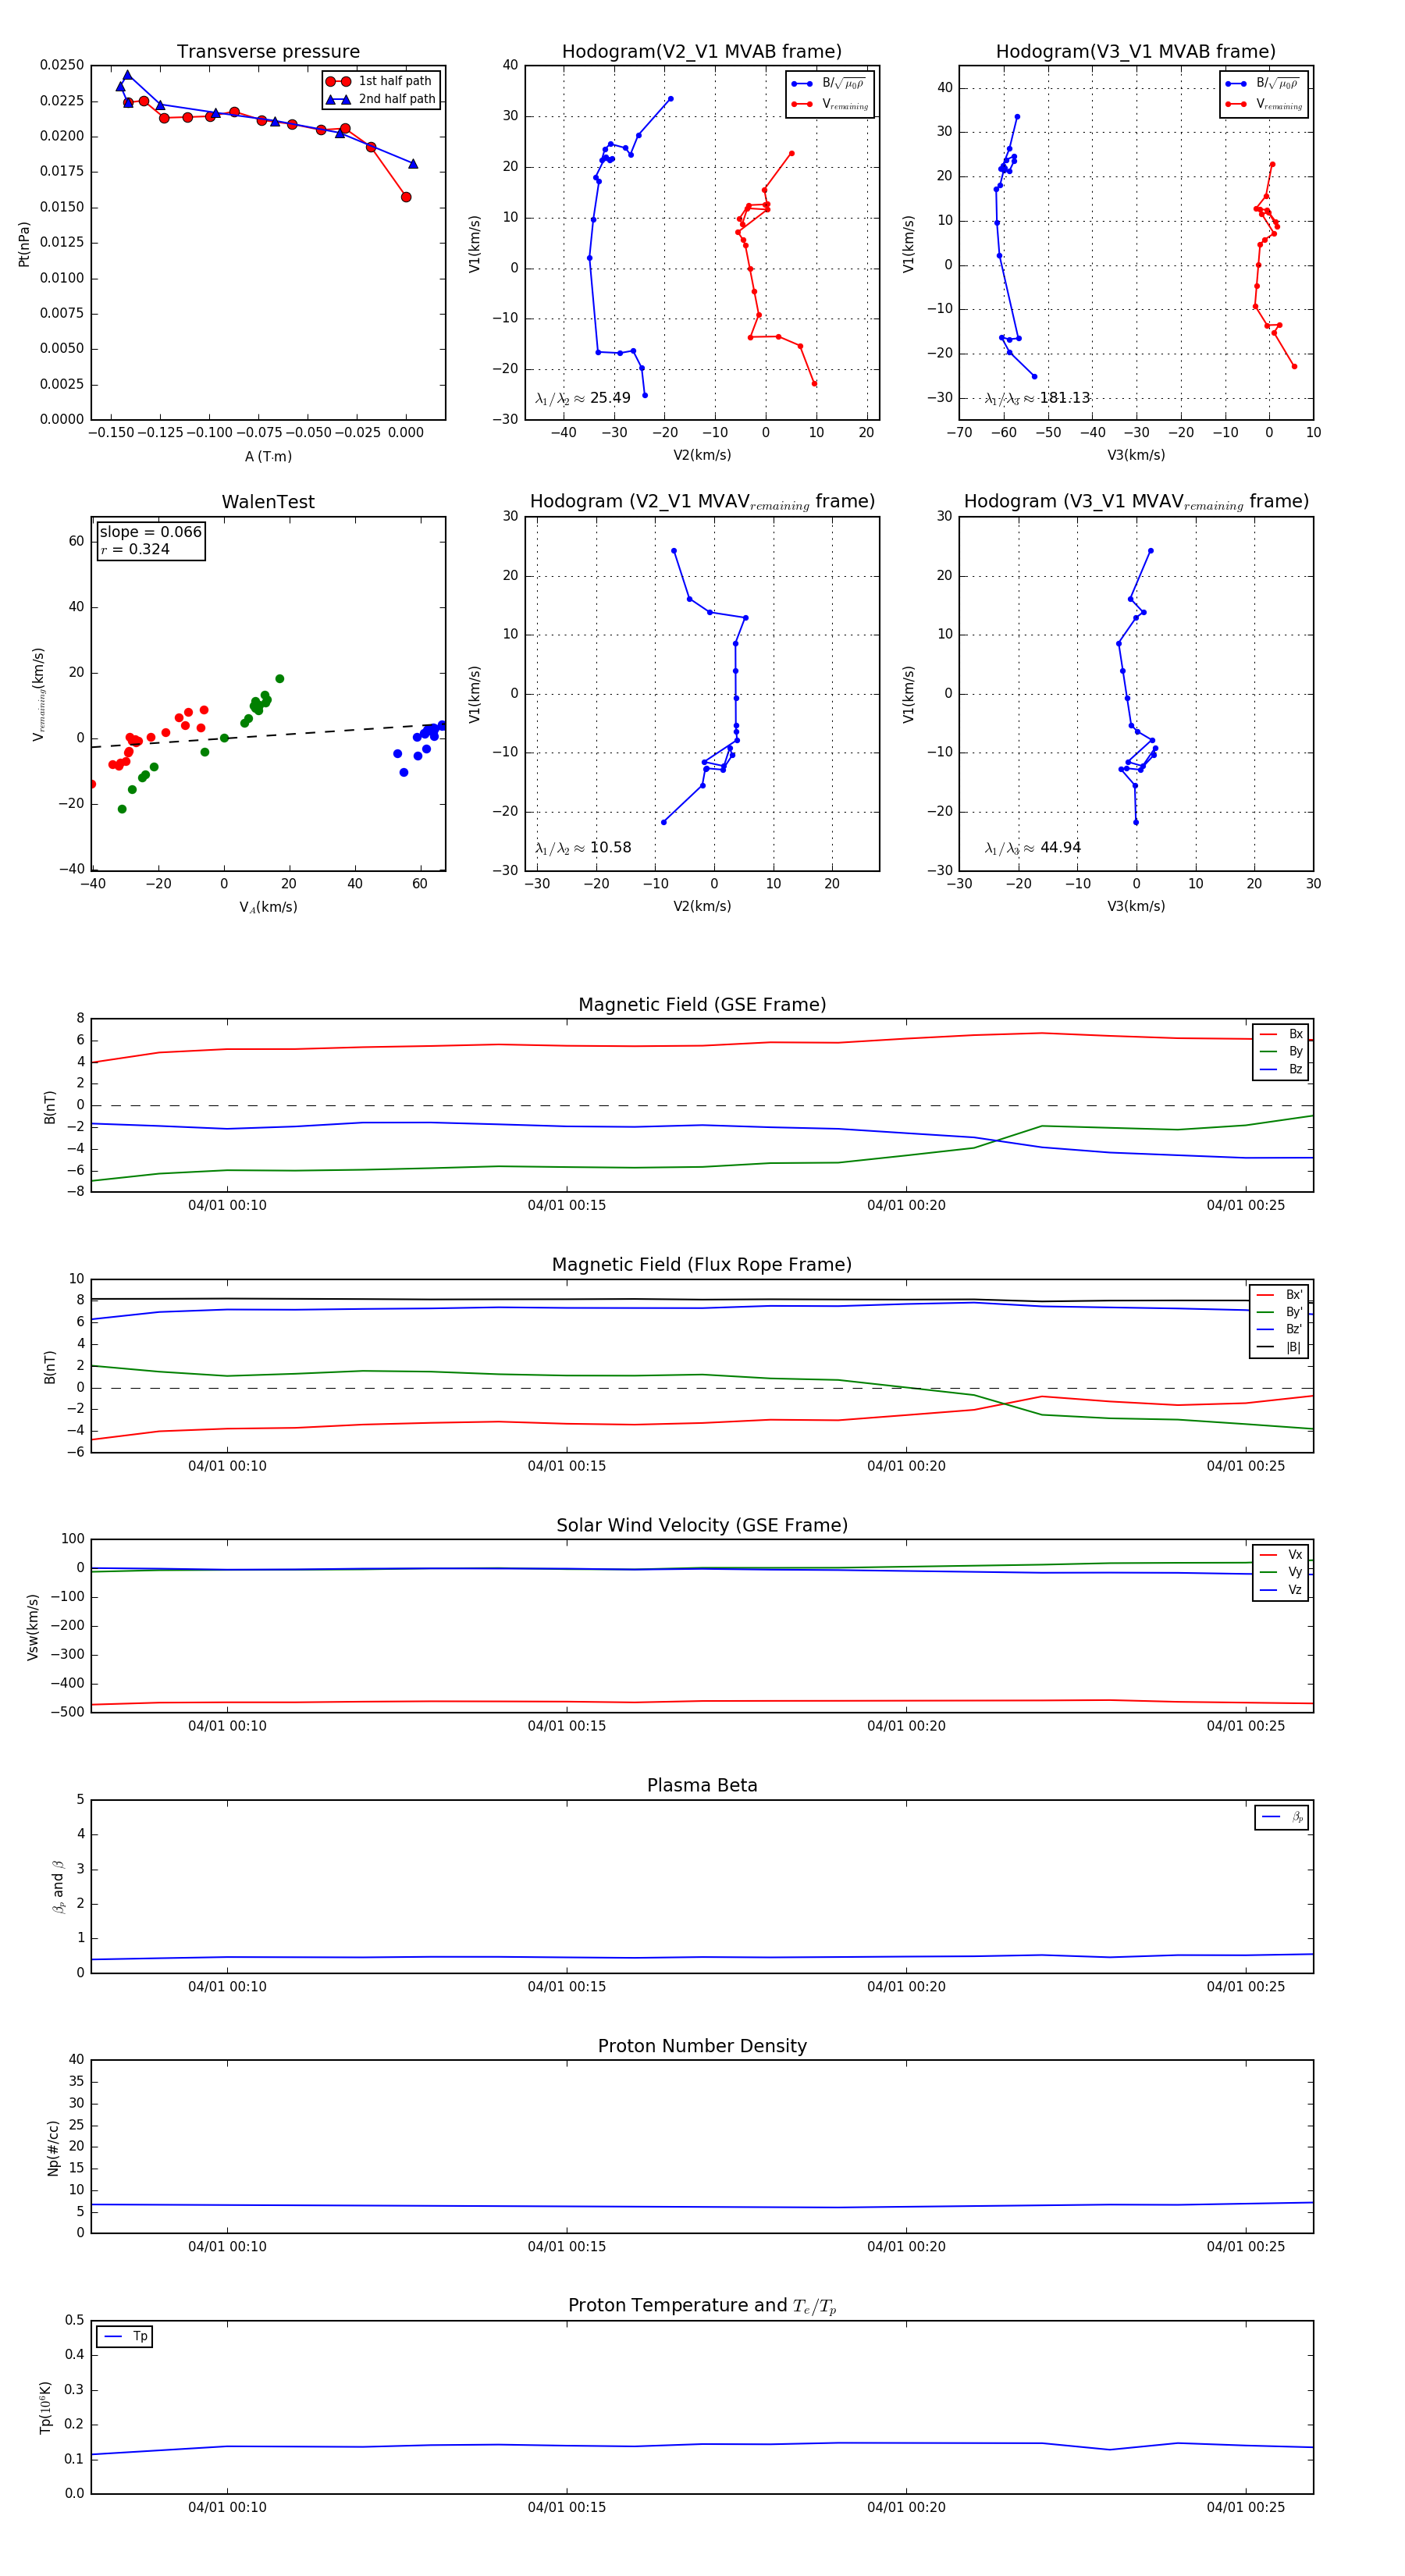Click the 'slope = 0.066' annotation

150,532
